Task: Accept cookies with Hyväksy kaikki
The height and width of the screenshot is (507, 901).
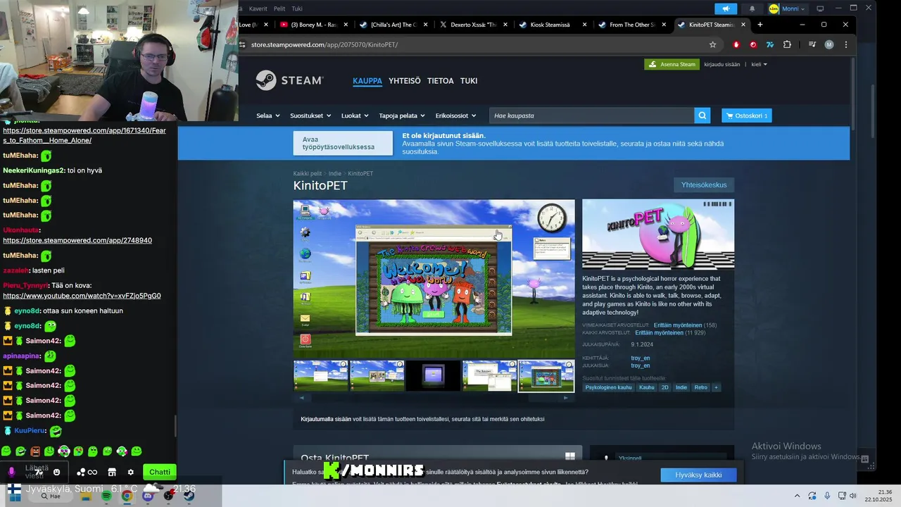Action: click(x=698, y=475)
